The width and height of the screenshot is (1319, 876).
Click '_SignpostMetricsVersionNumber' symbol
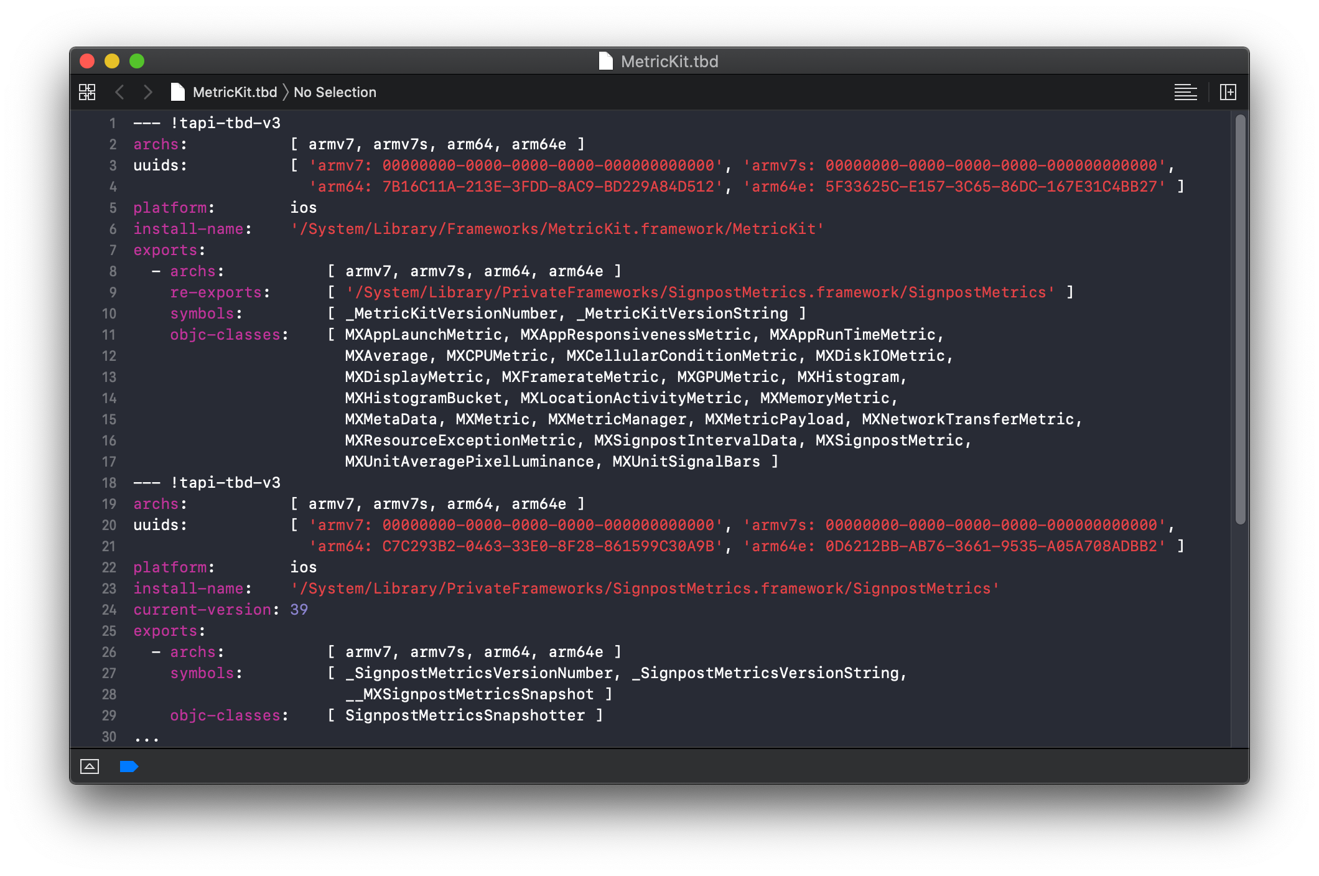click(479, 673)
